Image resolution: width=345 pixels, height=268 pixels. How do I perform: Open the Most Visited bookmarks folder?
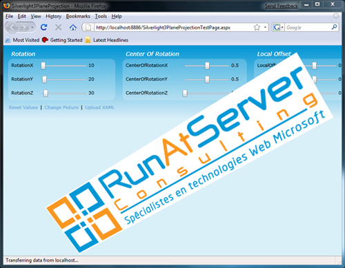point(22,40)
